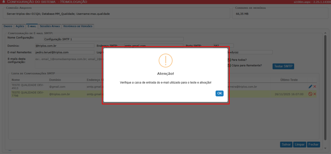Delete the DEV-7798 SMTP configuration row
This screenshot has width=331, height=154.
(315, 94)
